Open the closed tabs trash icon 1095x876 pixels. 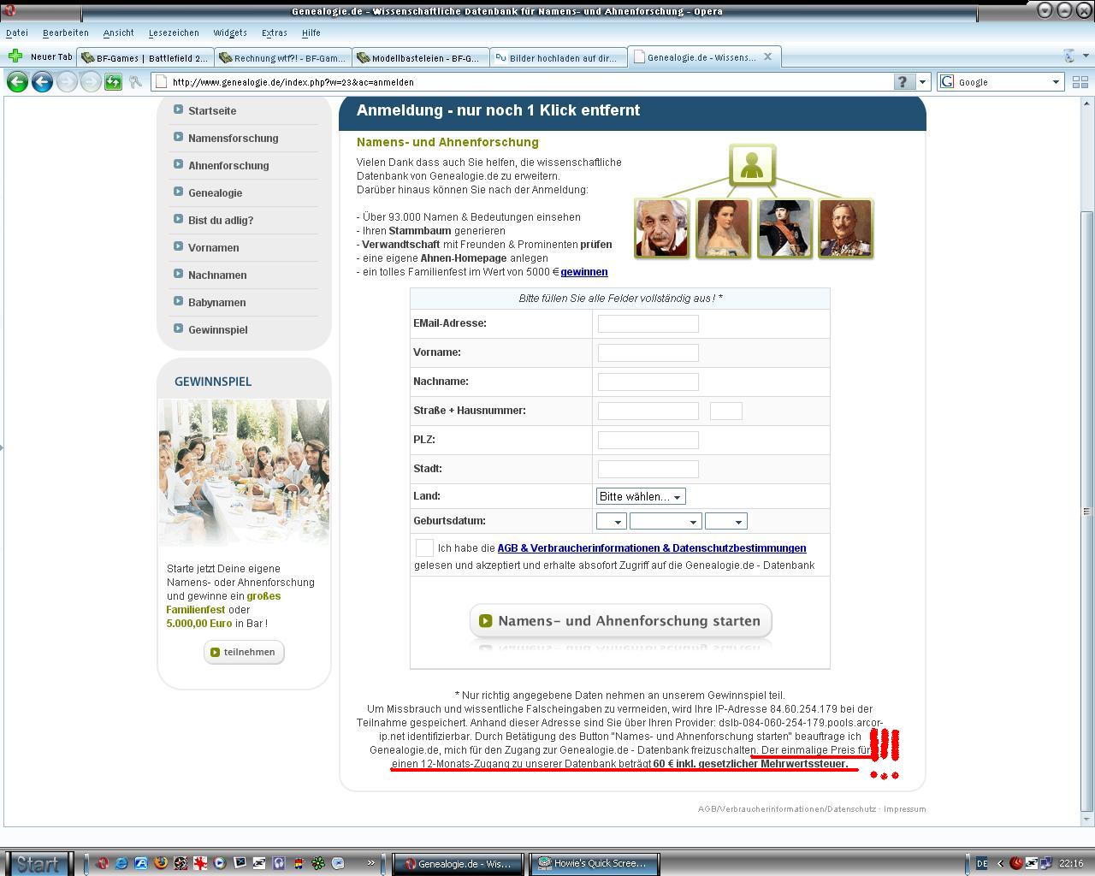(1068, 56)
